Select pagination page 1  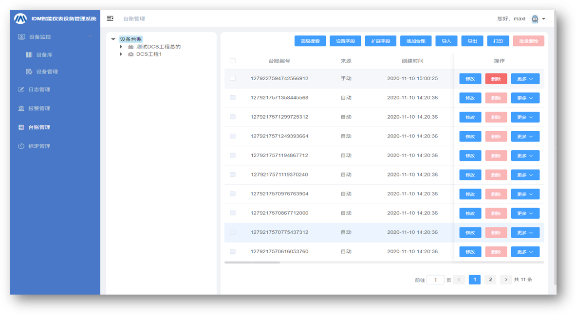[475, 280]
